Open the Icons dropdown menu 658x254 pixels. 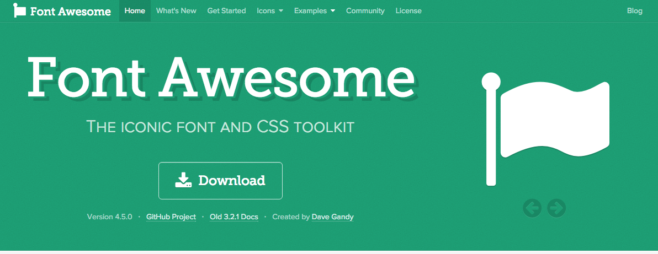[x=270, y=11]
